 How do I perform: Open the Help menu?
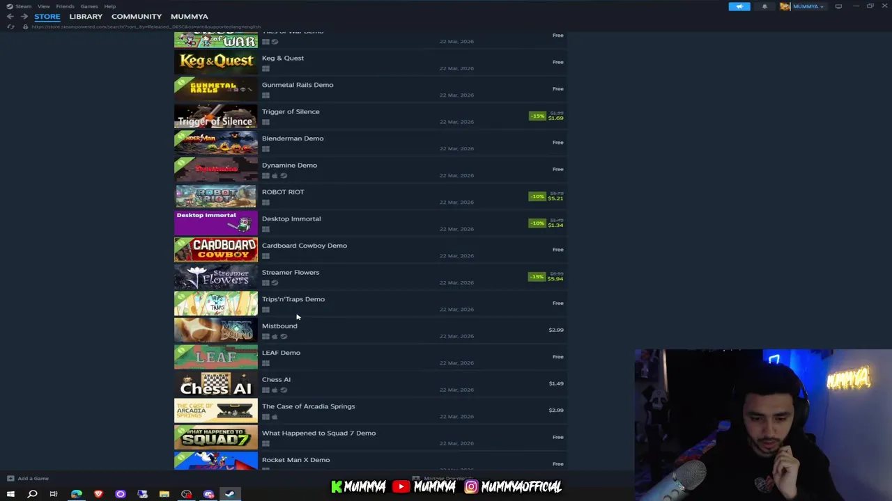coord(110,6)
